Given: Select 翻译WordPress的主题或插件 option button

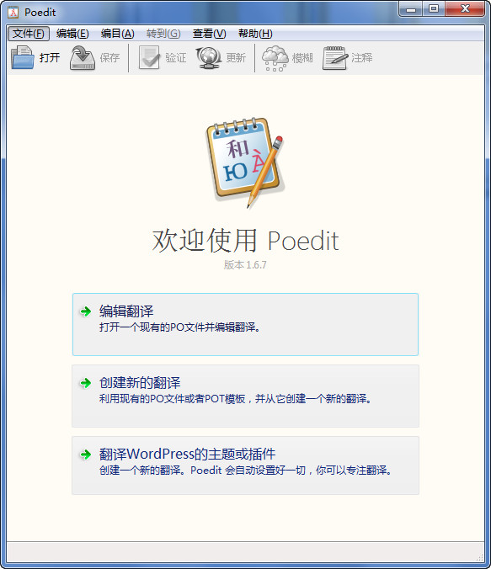Looking at the screenshot, I should point(245,465).
